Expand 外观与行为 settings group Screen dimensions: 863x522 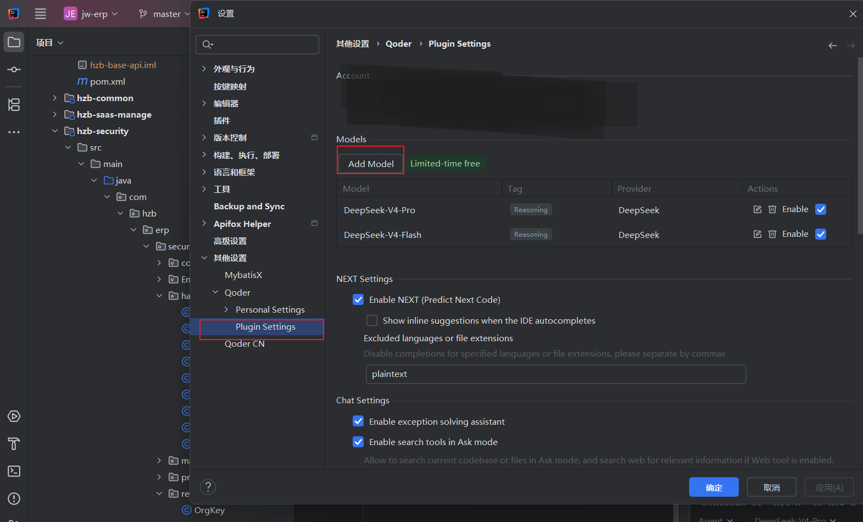click(x=204, y=69)
